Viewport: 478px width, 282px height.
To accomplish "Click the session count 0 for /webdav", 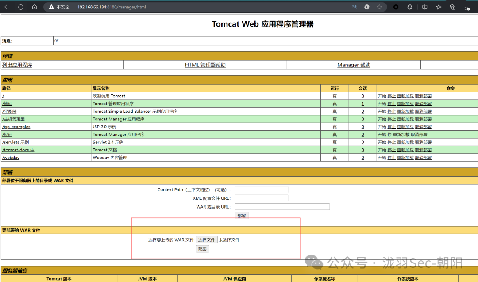I will coord(362,158).
